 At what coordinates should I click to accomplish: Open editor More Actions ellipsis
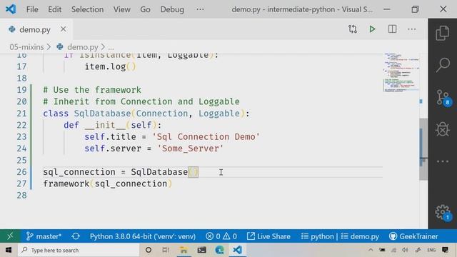(412, 29)
